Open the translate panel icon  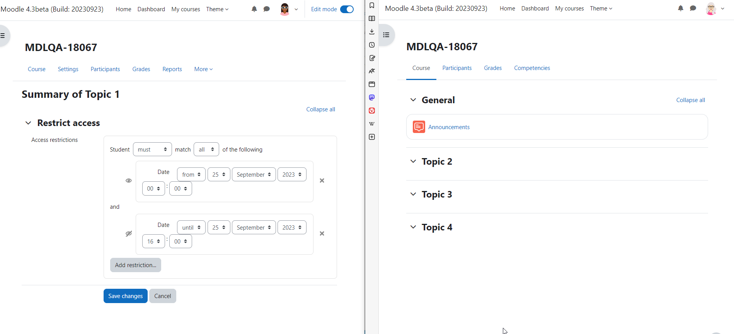coord(372,71)
